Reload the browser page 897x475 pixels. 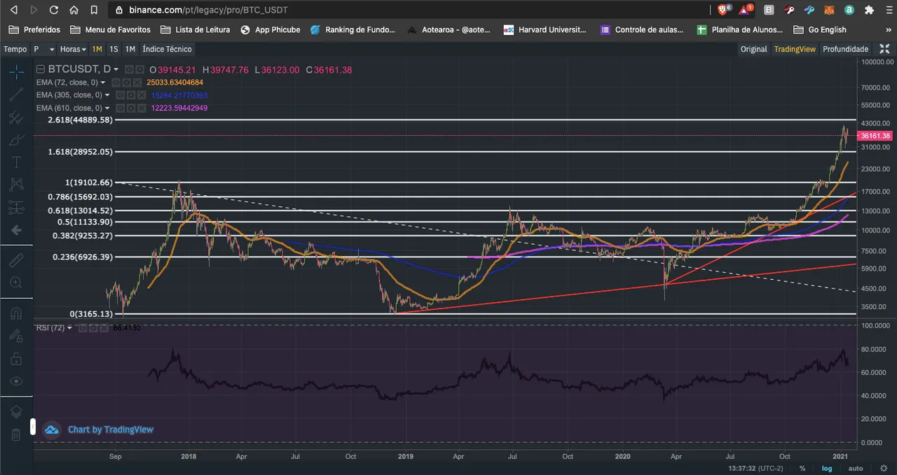pos(54,10)
